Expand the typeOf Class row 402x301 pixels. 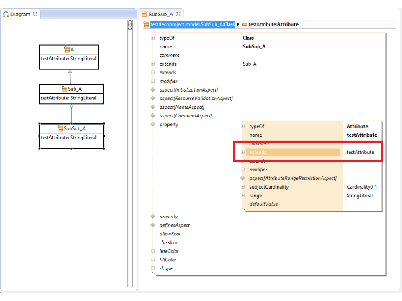[153, 38]
